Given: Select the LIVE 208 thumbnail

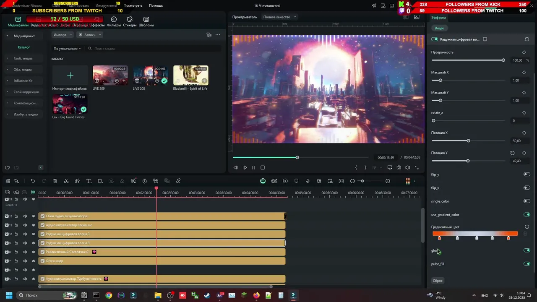Looking at the screenshot, I should tap(150, 75).
